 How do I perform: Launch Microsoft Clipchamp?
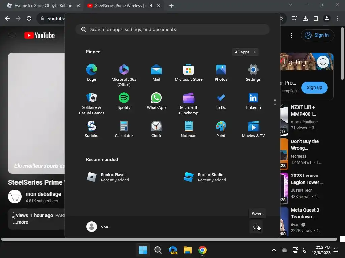189,104
